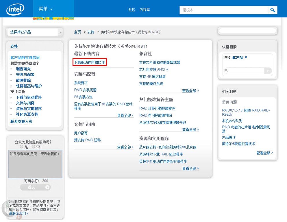Type in the feedback comments text area
287x222 pixels.
pyautogui.click(x=35, y=164)
